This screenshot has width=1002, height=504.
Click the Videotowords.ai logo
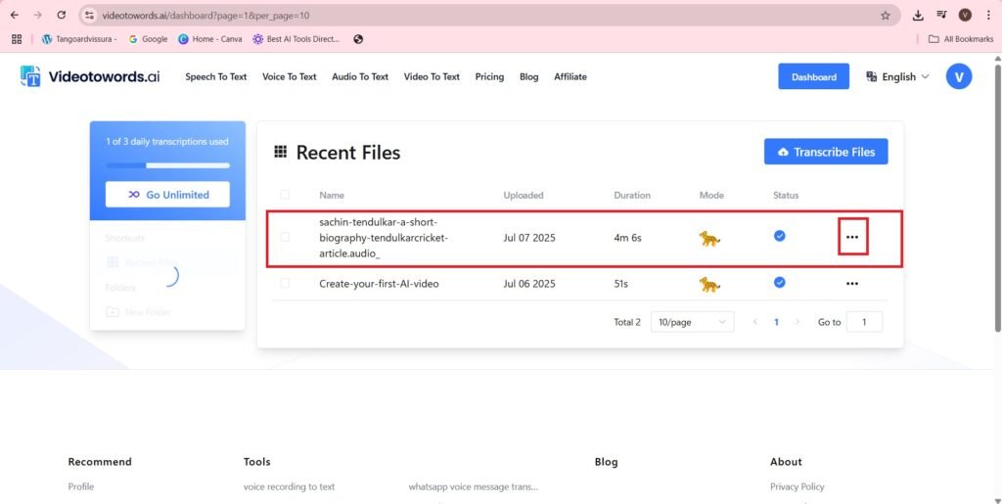90,76
